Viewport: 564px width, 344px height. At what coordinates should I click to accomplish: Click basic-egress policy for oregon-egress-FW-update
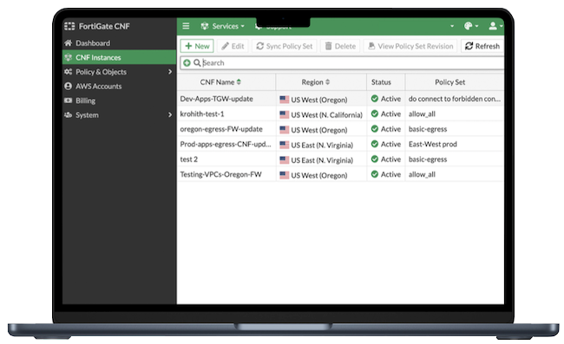(x=428, y=129)
